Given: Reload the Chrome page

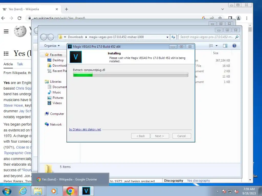Looking at the screenshot, I should [x=19, y=18].
